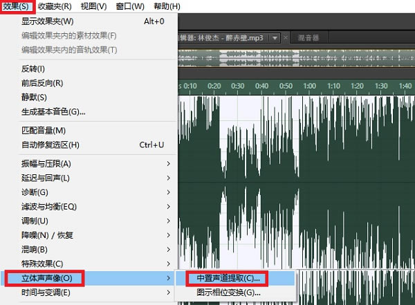
Task: Open the 视图(V) menu
Action: [x=93, y=6]
